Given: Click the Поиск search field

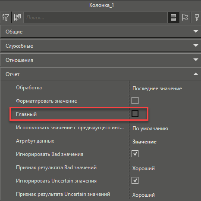Looking at the screenshot, I should click(96, 18).
